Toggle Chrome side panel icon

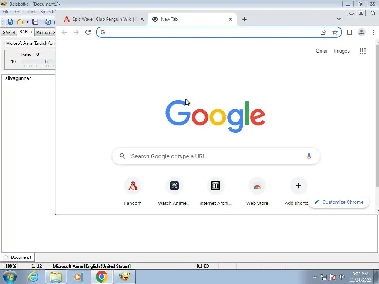pyautogui.click(x=349, y=32)
